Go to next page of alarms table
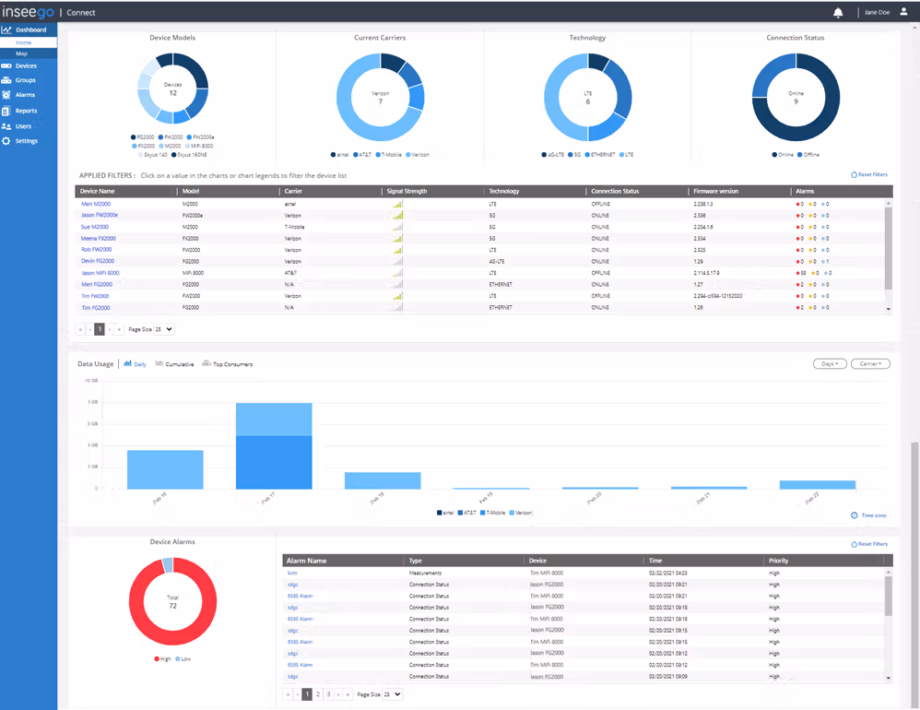920x710 pixels. pyautogui.click(x=338, y=694)
